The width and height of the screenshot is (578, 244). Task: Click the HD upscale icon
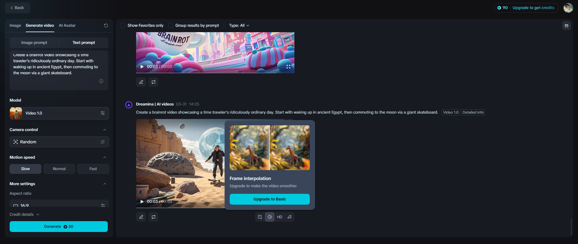pos(280,217)
